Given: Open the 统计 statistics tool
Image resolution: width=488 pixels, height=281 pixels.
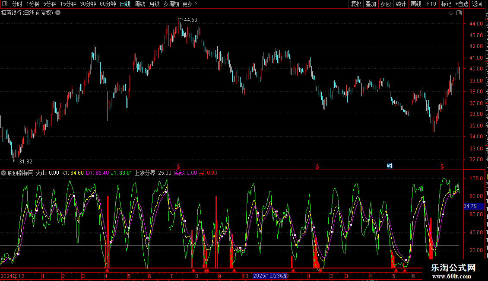Looking at the screenshot, I should (400, 4).
